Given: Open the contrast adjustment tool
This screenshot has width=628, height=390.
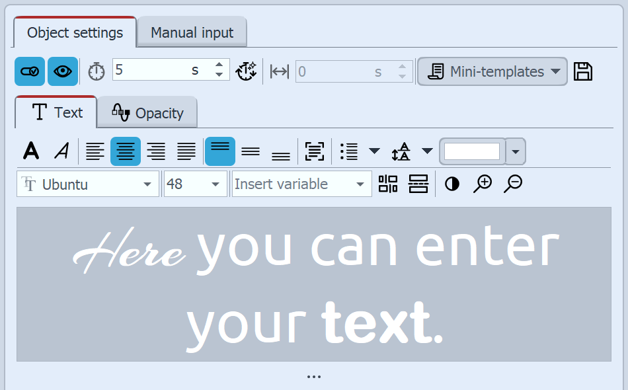Looking at the screenshot, I should (451, 184).
